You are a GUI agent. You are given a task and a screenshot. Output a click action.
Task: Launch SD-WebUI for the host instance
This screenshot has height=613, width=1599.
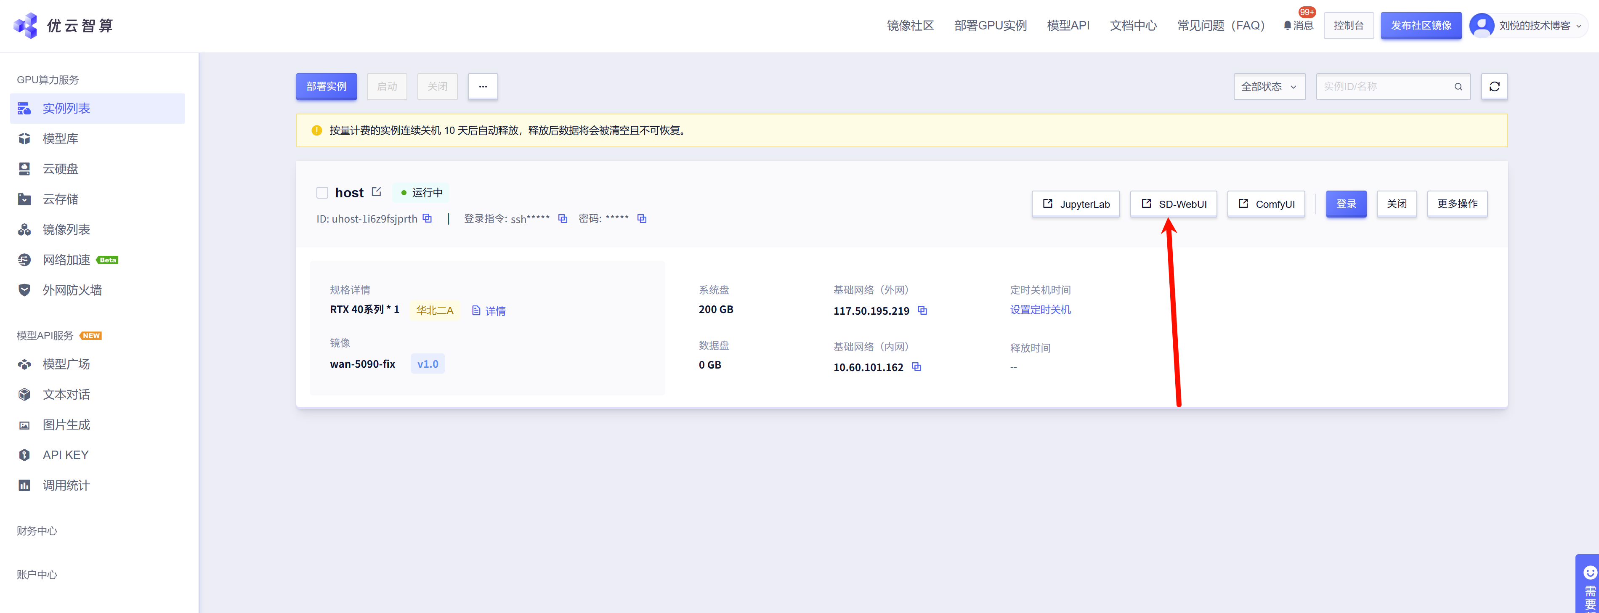pos(1173,204)
